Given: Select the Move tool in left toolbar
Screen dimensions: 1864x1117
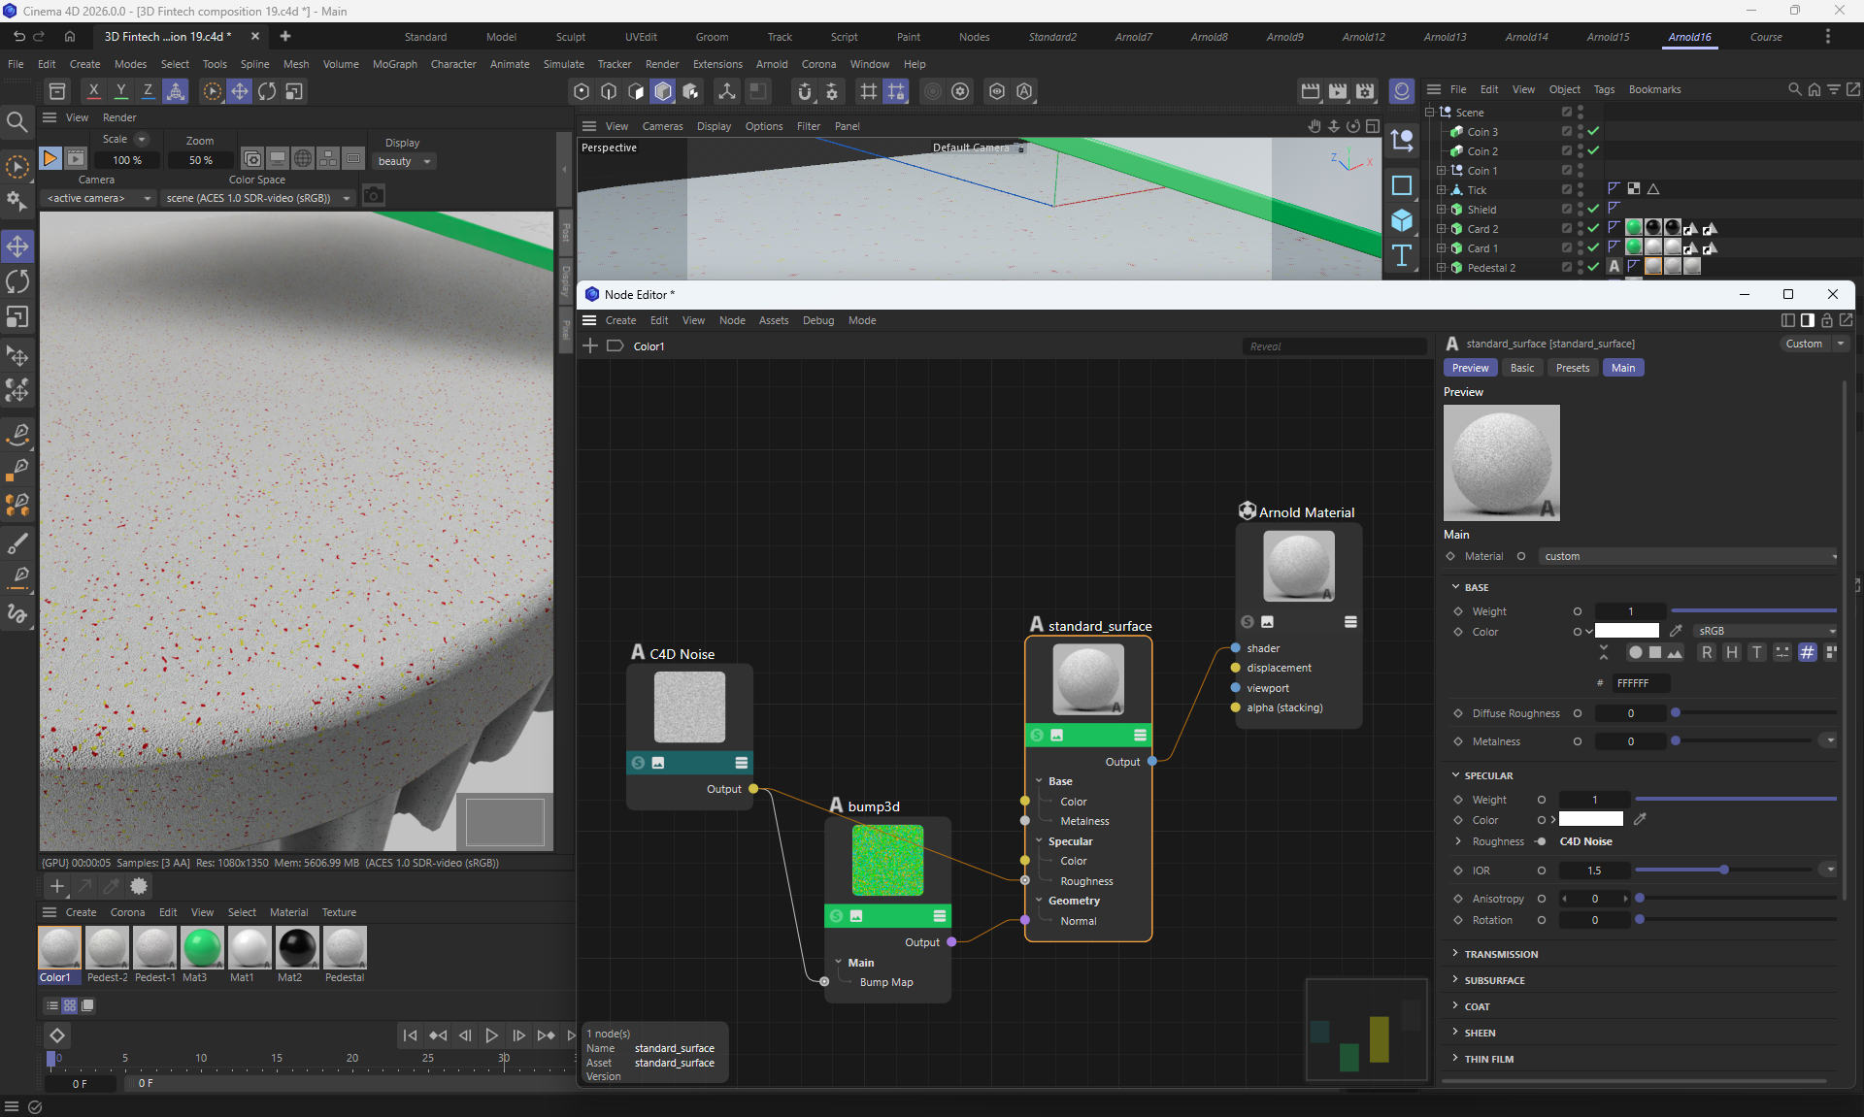Looking at the screenshot, I should tap(17, 246).
